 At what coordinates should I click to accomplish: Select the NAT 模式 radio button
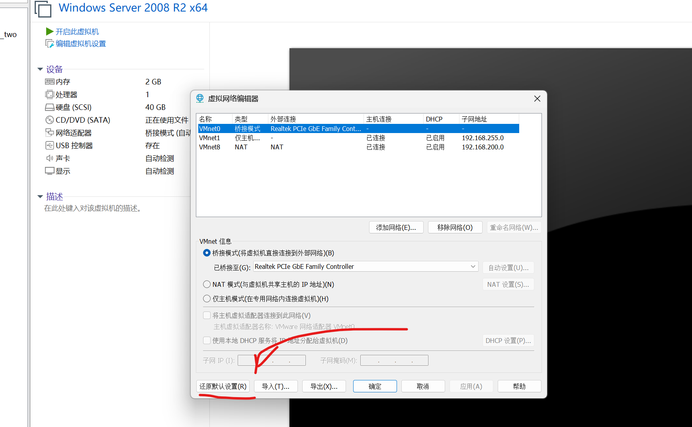click(207, 284)
